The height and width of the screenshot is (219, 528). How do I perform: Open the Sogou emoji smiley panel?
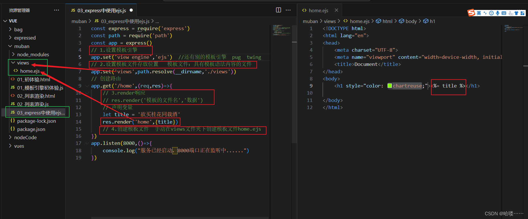[491, 13]
